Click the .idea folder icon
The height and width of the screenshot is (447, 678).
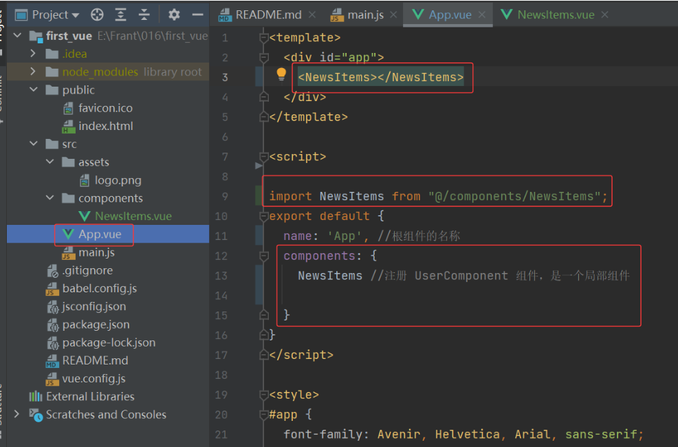tap(52, 54)
